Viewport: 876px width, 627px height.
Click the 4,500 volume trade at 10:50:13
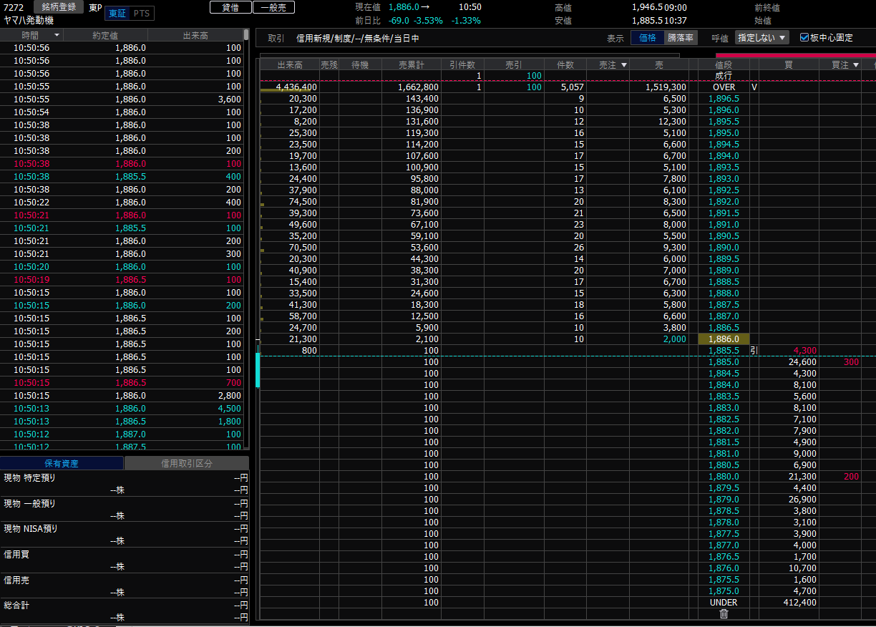point(122,409)
